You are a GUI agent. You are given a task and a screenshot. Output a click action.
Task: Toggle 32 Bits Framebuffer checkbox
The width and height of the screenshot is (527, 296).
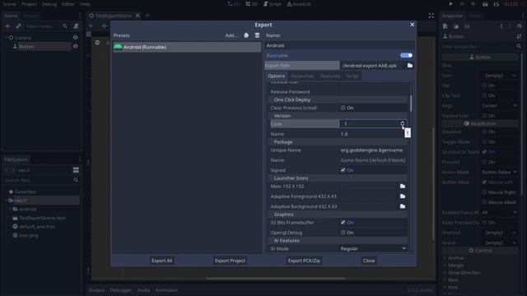click(x=343, y=222)
